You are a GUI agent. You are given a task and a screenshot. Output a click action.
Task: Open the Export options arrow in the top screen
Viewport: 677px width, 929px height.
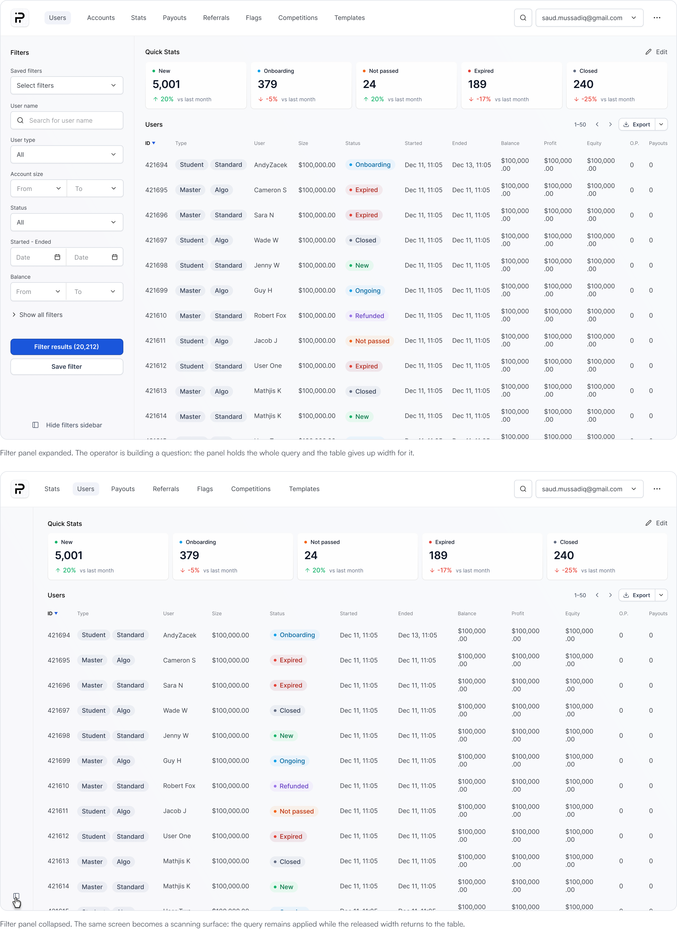(x=661, y=124)
